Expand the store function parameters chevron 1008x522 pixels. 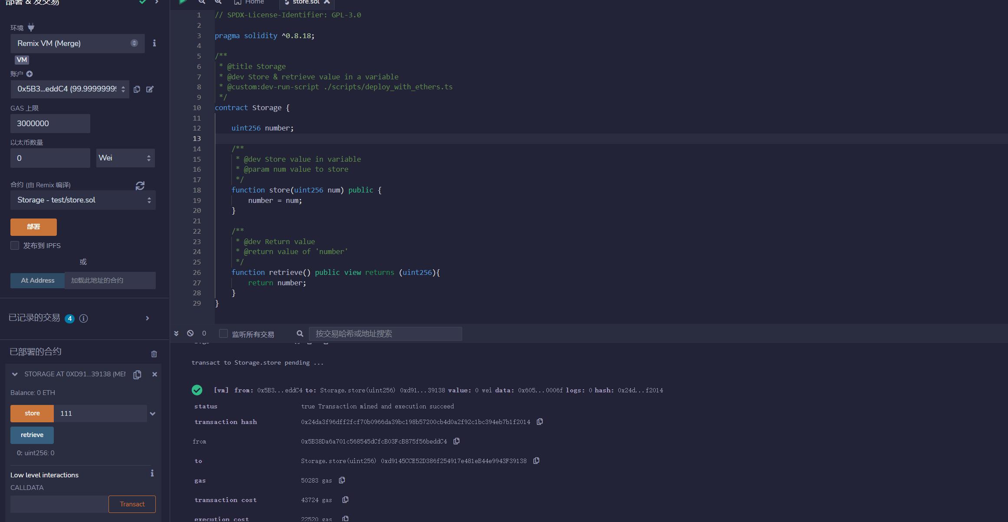coord(153,414)
